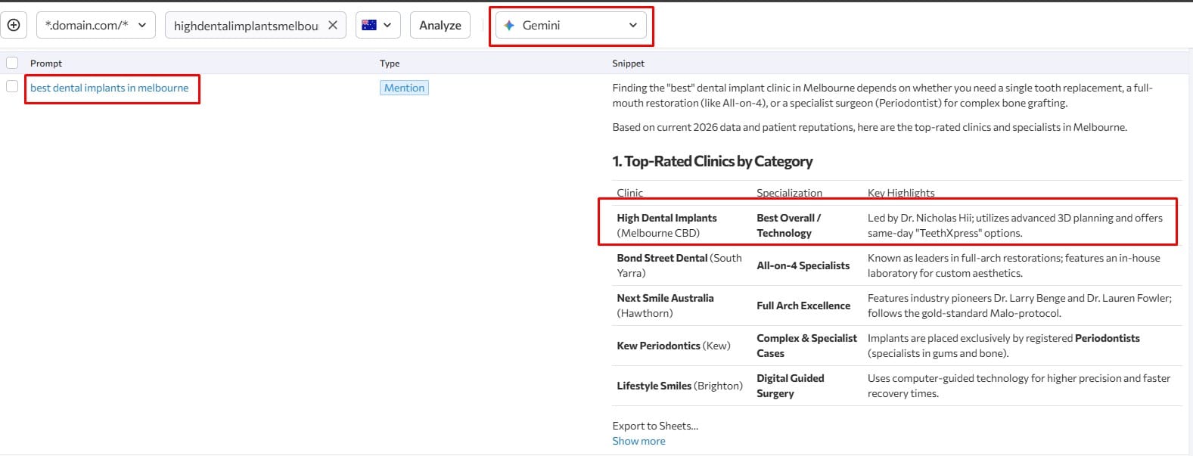The image size is (1193, 456).
Task: Click the Australian flag icon
Action: pos(369,25)
